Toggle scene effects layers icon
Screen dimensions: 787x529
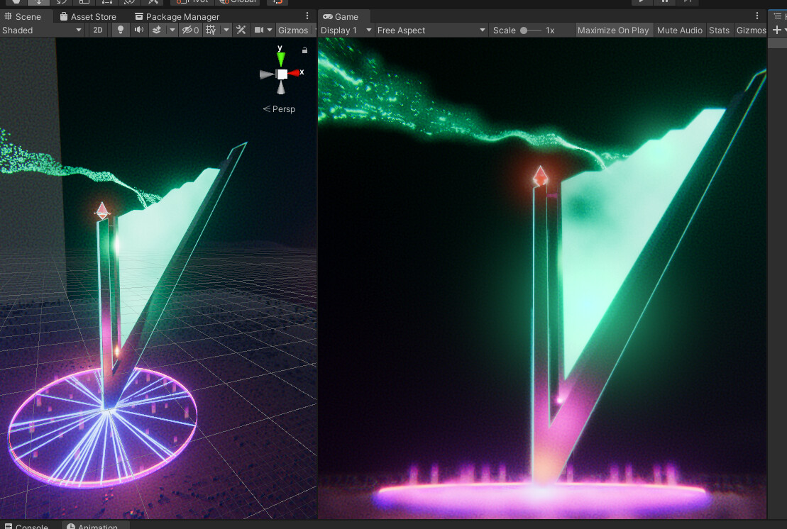pyautogui.click(x=157, y=30)
